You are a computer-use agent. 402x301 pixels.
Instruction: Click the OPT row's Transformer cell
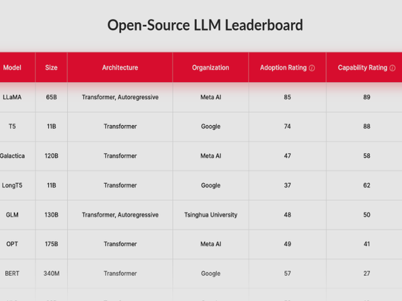pos(120,244)
